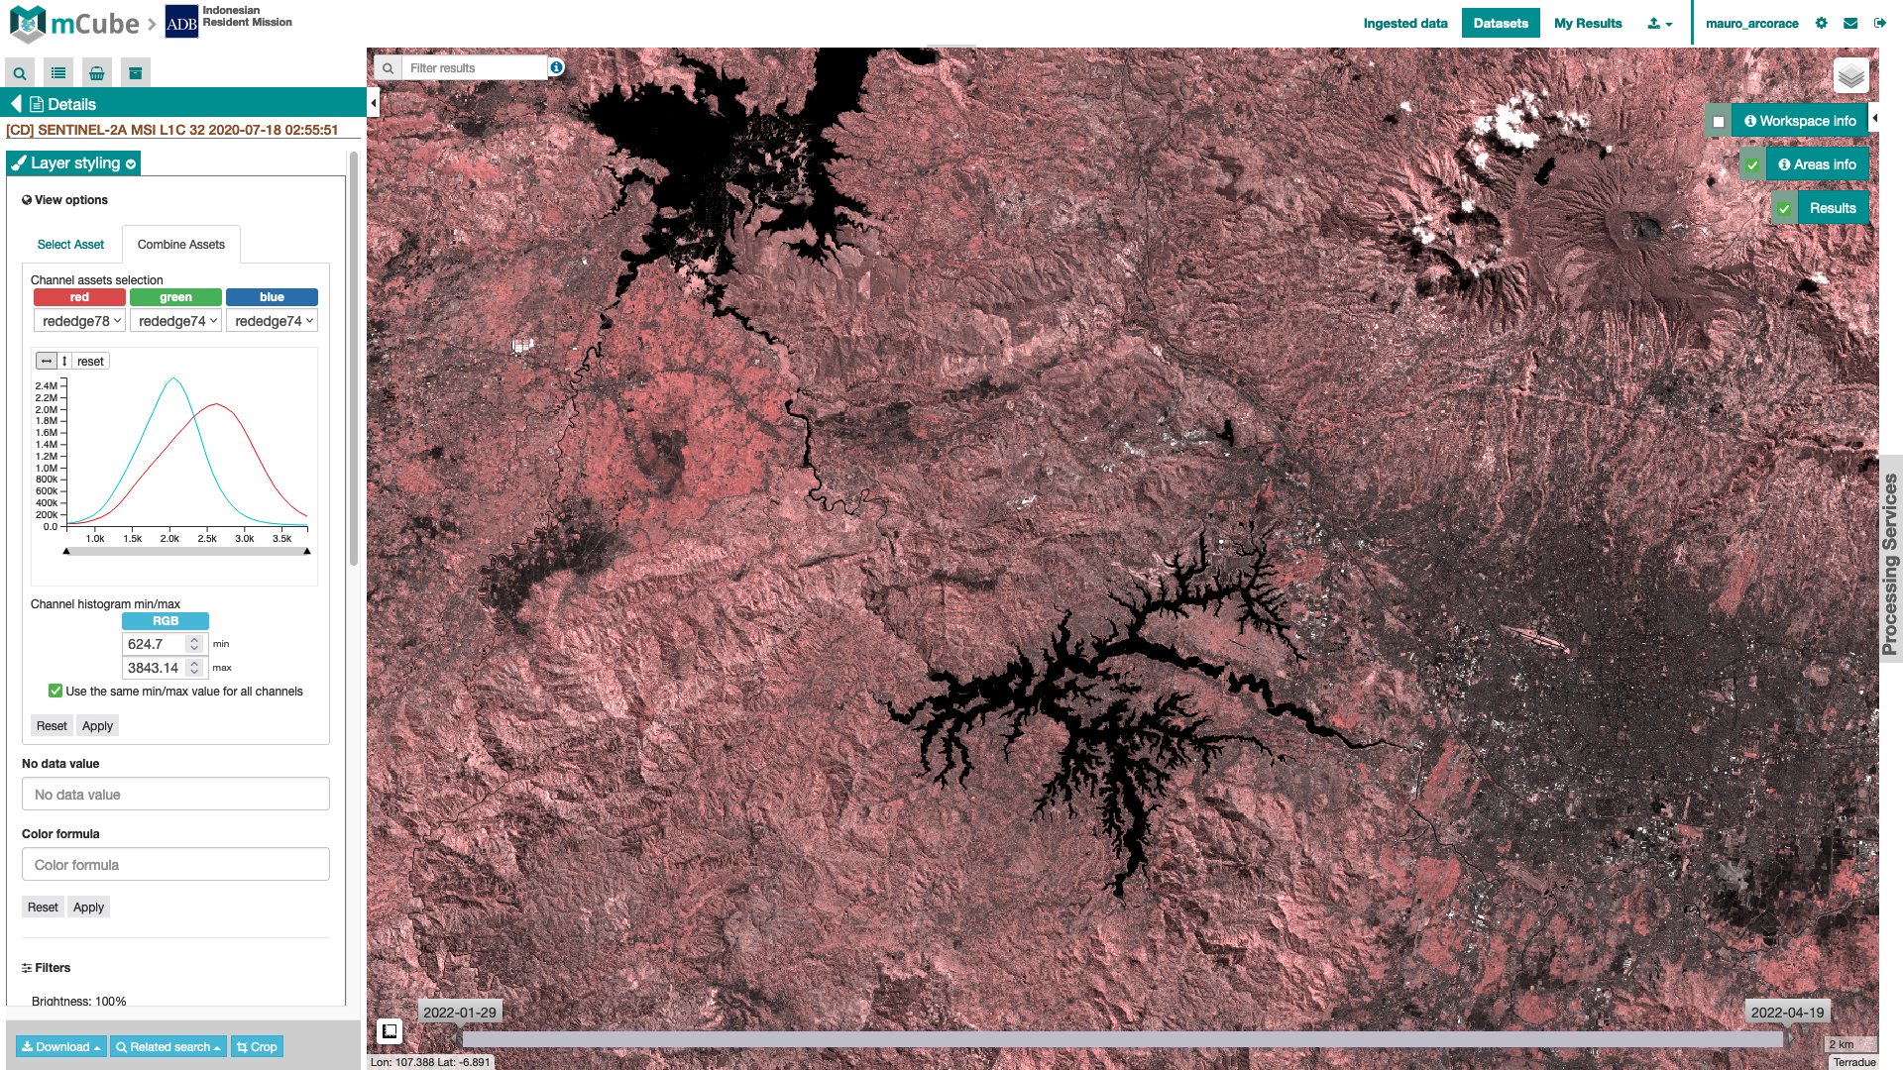Viewport: 1903px width, 1070px height.
Task: Click the Crop button
Action: click(257, 1047)
